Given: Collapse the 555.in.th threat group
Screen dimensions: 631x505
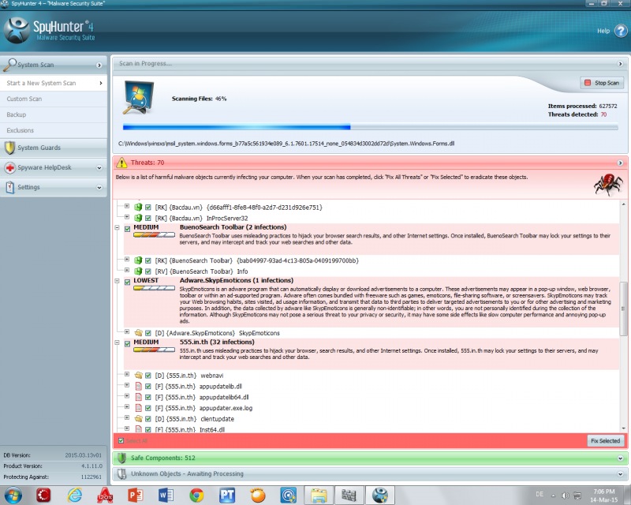Looking at the screenshot, I should point(117,342).
